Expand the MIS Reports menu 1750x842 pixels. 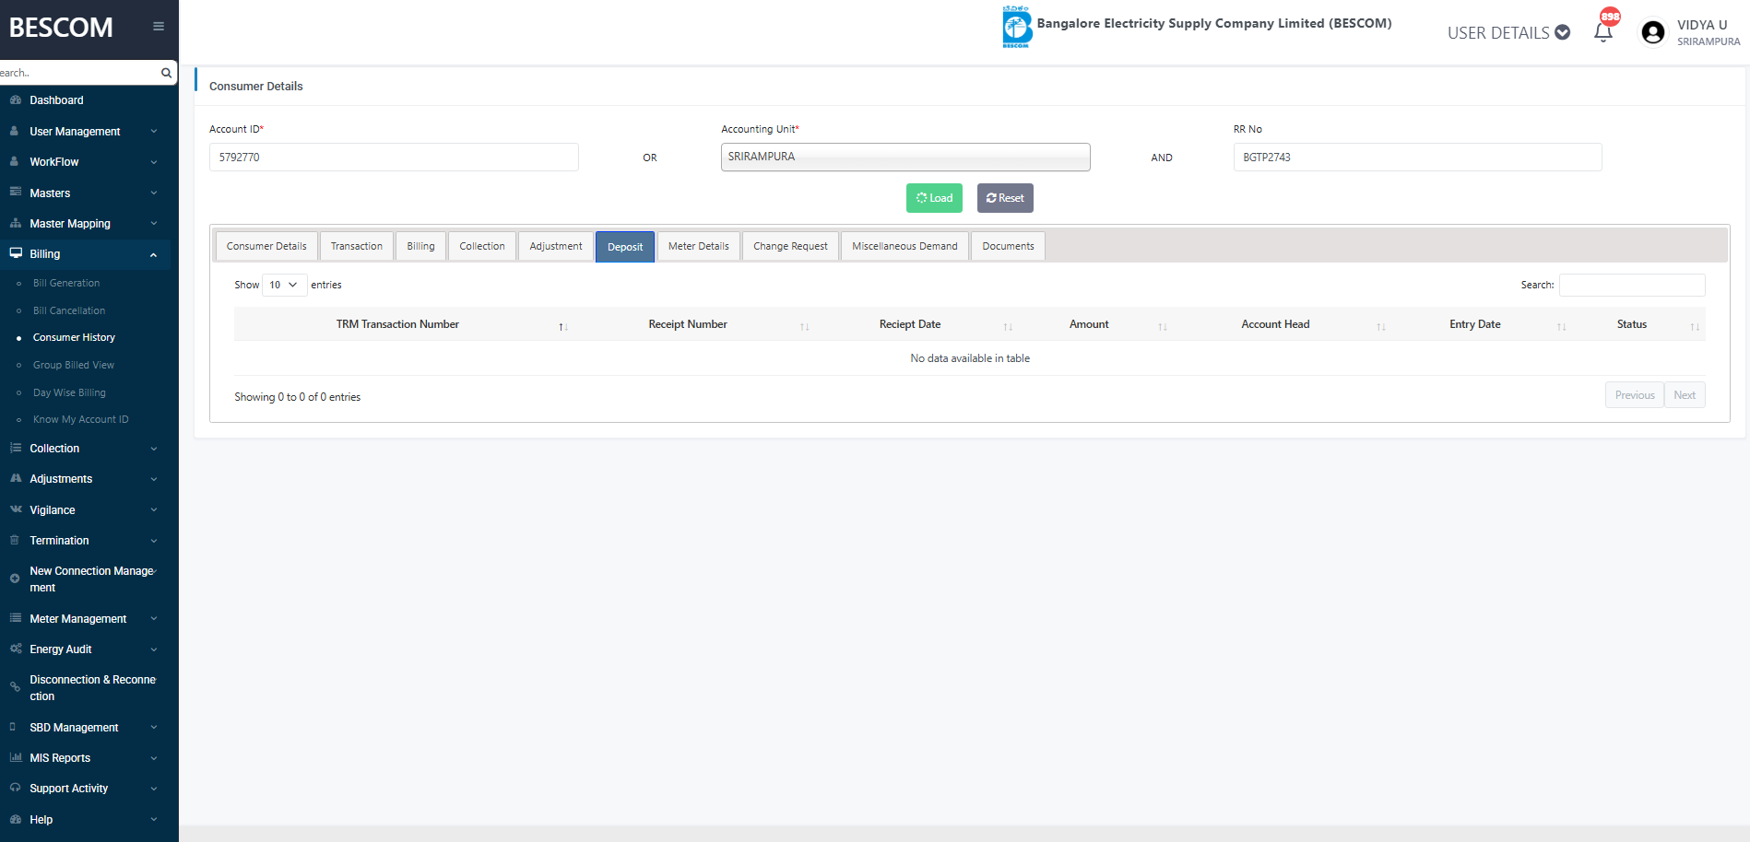tap(85, 758)
